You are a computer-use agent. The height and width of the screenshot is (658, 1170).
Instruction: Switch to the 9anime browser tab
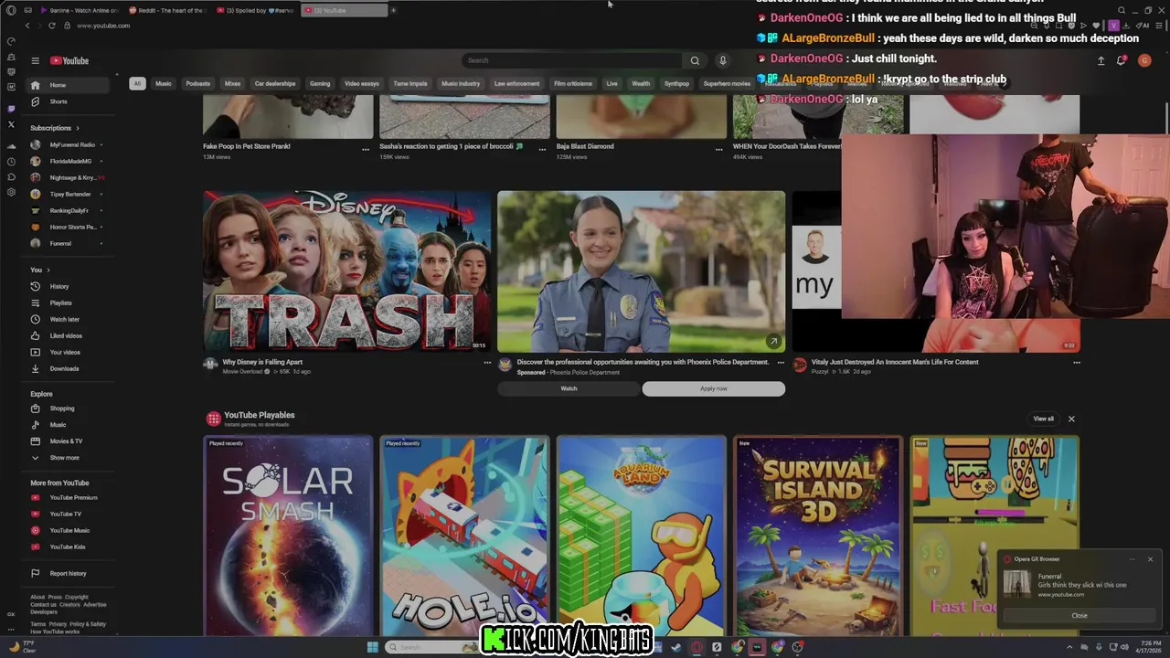coord(80,10)
